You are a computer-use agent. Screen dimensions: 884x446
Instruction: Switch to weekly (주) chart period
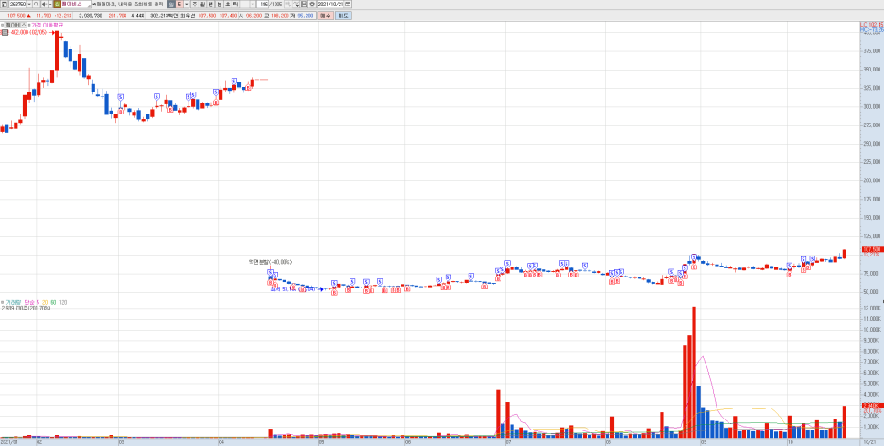click(195, 4)
